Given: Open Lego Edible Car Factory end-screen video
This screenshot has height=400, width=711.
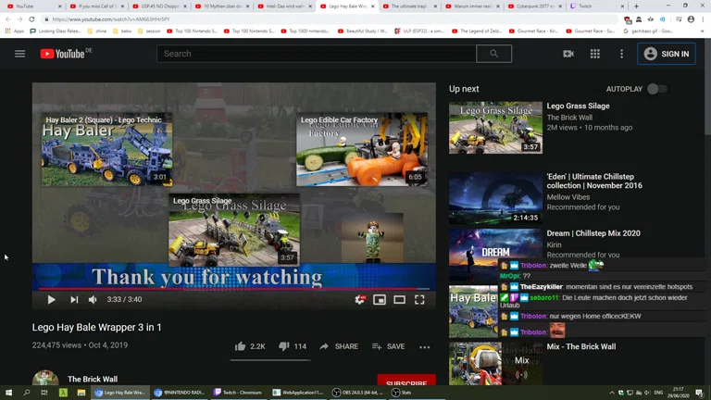Looking at the screenshot, I should coord(361,149).
